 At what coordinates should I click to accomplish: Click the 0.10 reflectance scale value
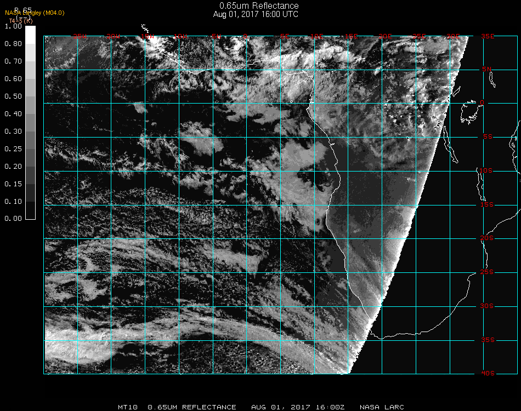coord(13,202)
